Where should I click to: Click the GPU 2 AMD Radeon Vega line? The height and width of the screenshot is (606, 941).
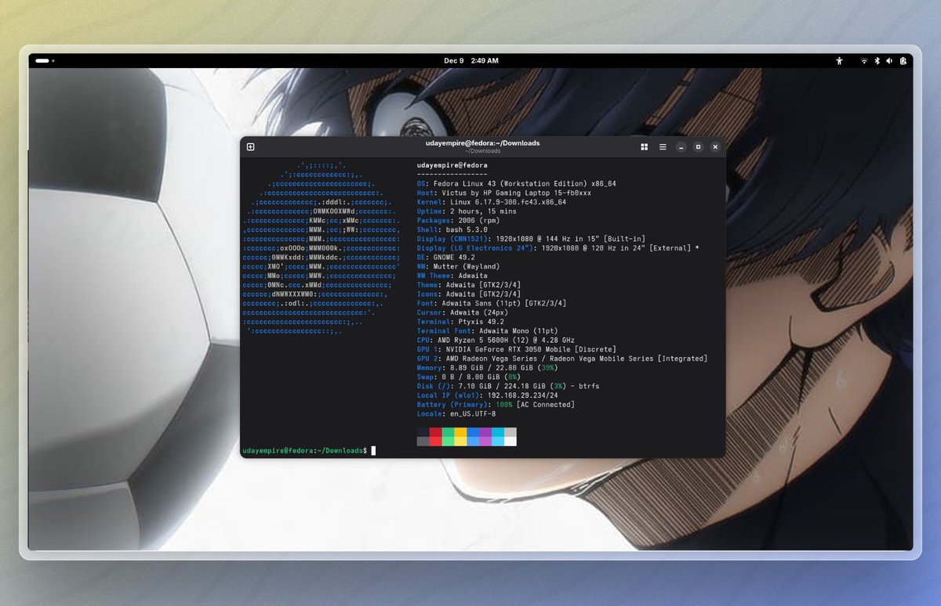[x=562, y=359]
